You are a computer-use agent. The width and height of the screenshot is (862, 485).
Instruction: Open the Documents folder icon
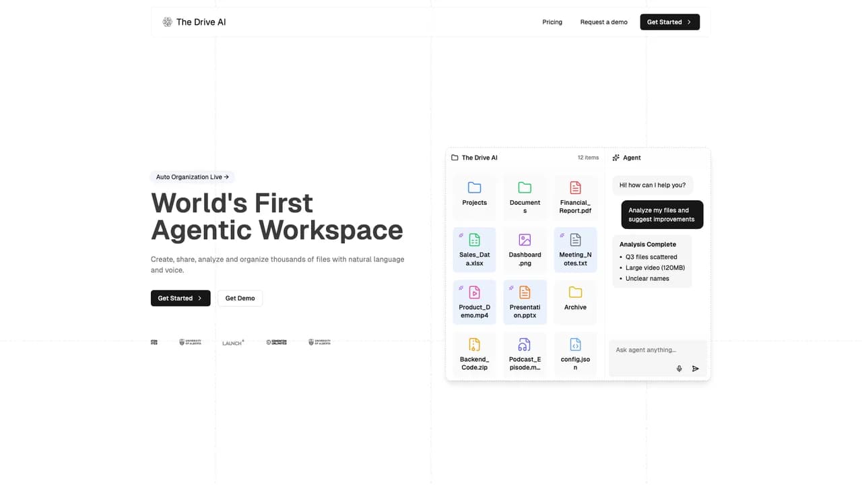click(525, 187)
